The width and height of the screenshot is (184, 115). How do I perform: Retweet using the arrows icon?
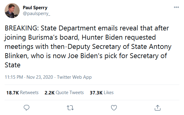pyautogui.click(x=70, y=108)
